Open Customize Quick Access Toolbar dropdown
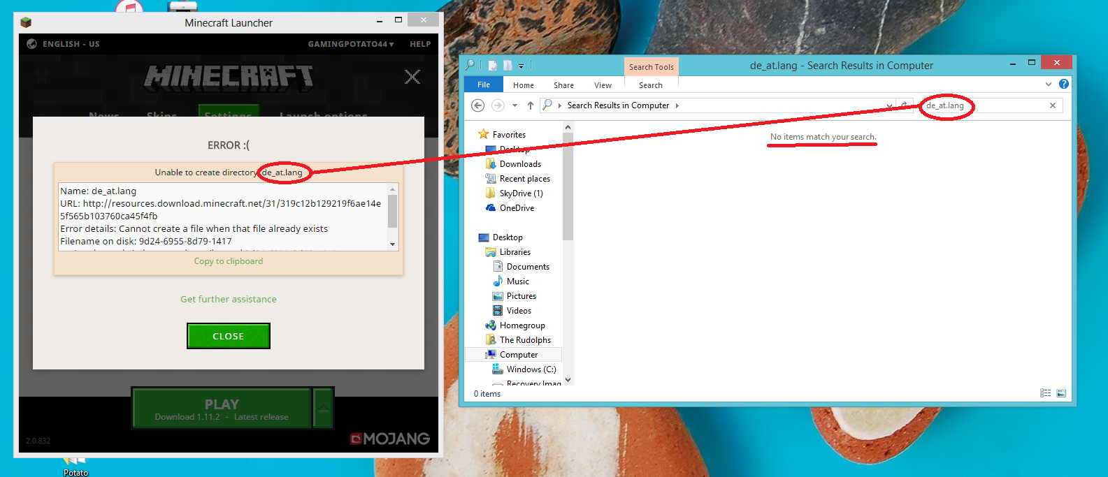Image resolution: width=1108 pixels, height=477 pixels. (521, 66)
